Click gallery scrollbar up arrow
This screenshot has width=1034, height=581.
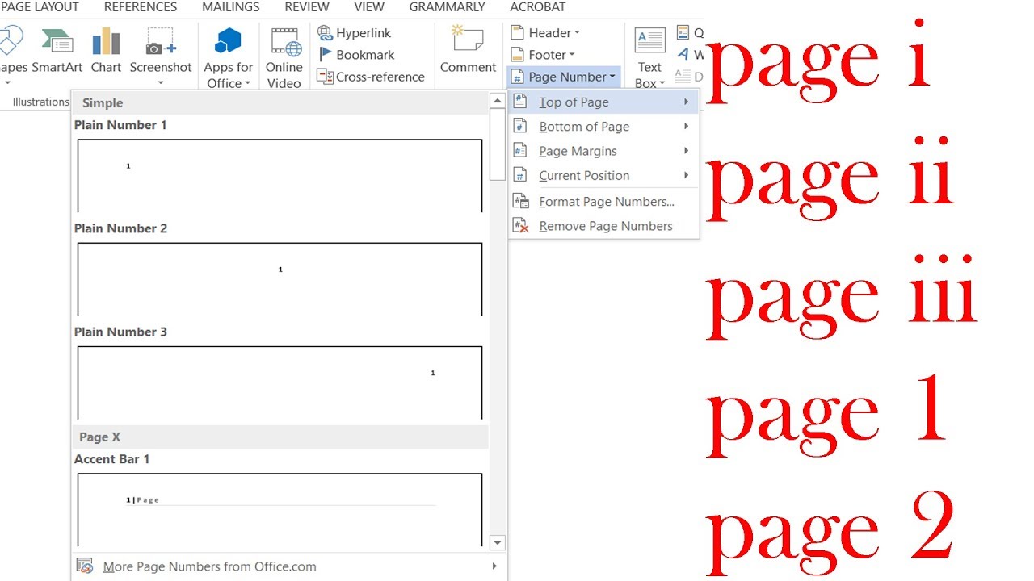coord(498,101)
